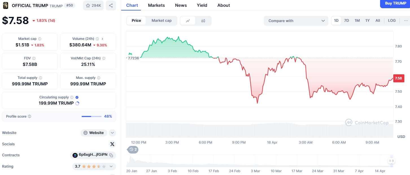Click the chart events clock marker

coord(133,149)
